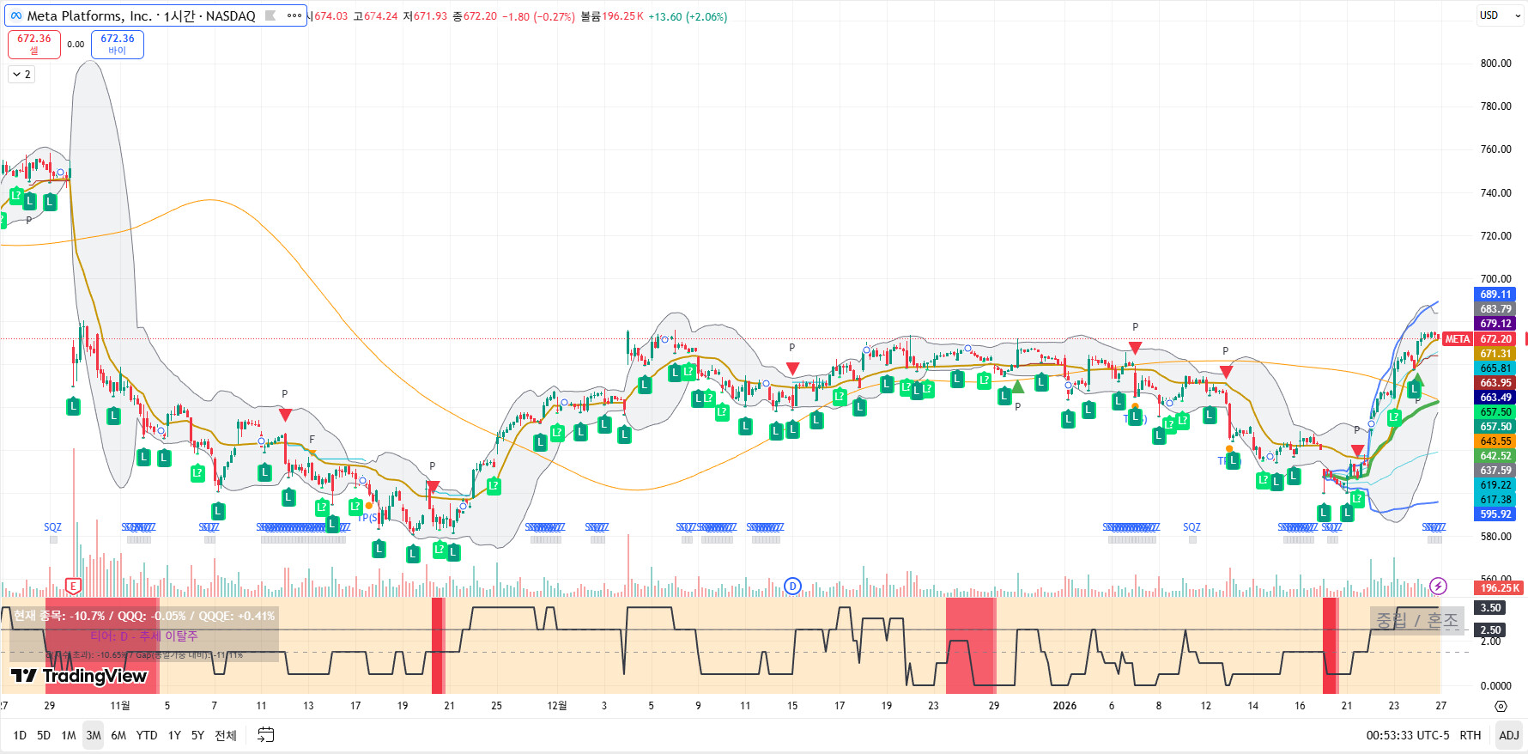Click the purple lightning bolt icon

point(1439,587)
